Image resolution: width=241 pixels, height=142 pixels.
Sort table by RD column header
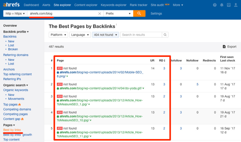162,61
